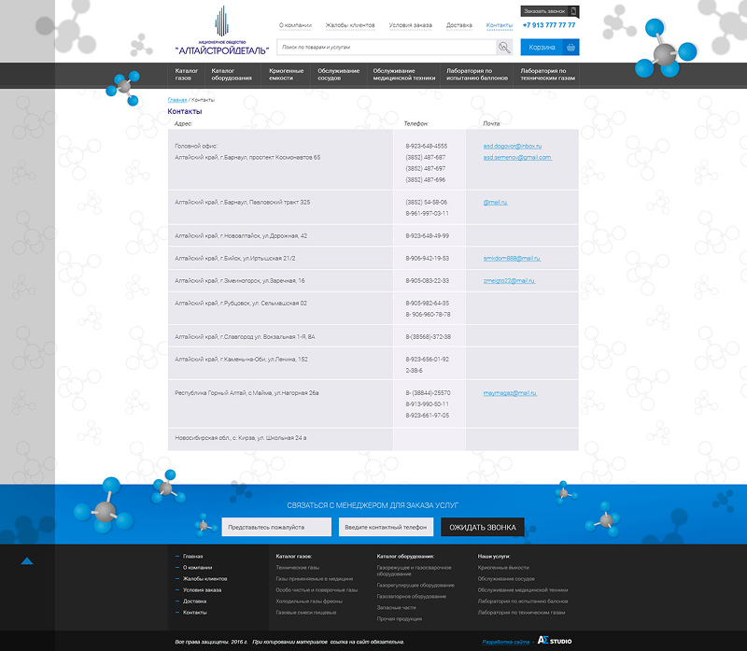Click the Введите контактный телефон field
The height and width of the screenshot is (651, 747).
pos(386,527)
